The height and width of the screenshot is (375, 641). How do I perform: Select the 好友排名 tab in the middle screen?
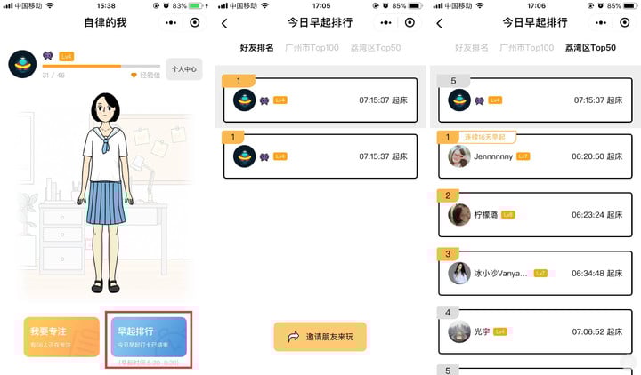pyautogui.click(x=256, y=48)
